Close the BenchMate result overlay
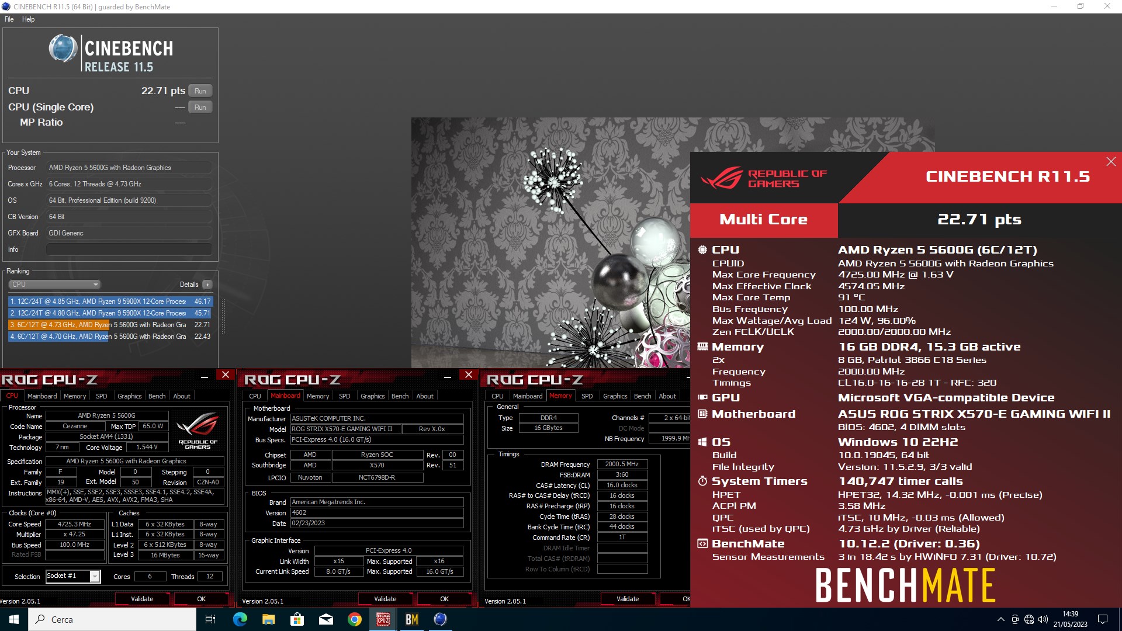The height and width of the screenshot is (631, 1122). [x=1111, y=162]
